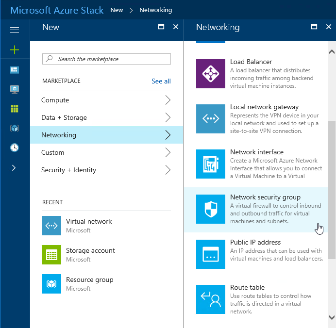The height and width of the screenshot is (328, 336).
Task: Close the New blade
Action: click(176, 27)
